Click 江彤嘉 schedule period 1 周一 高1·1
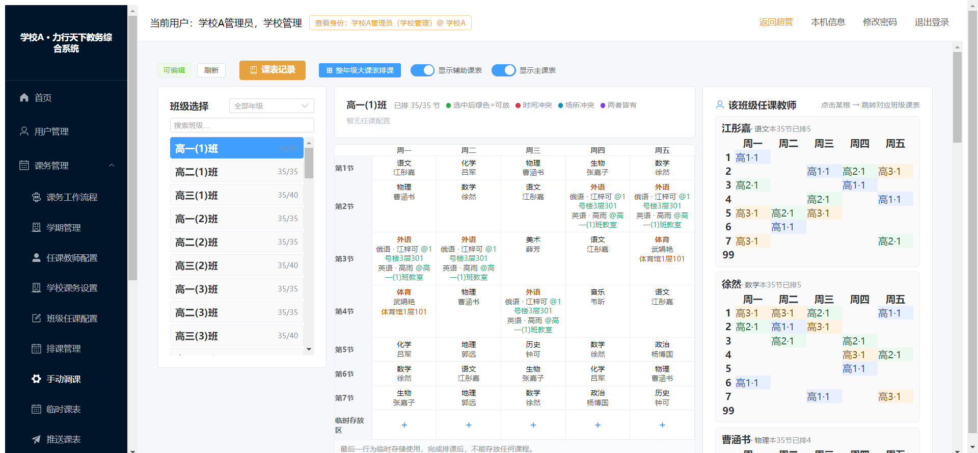 [x=752, y=157]
